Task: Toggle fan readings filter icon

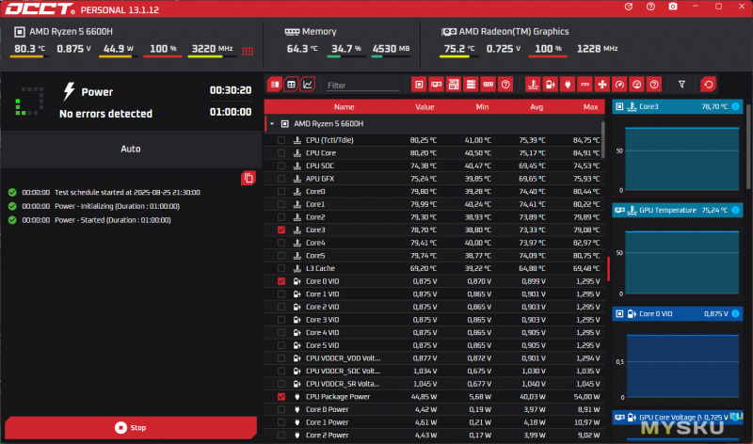Action: click(x=601, y=85)
